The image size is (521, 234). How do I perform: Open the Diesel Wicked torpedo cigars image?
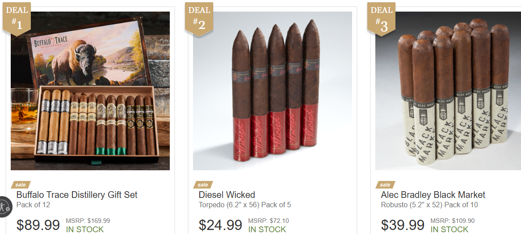point(273,91)
